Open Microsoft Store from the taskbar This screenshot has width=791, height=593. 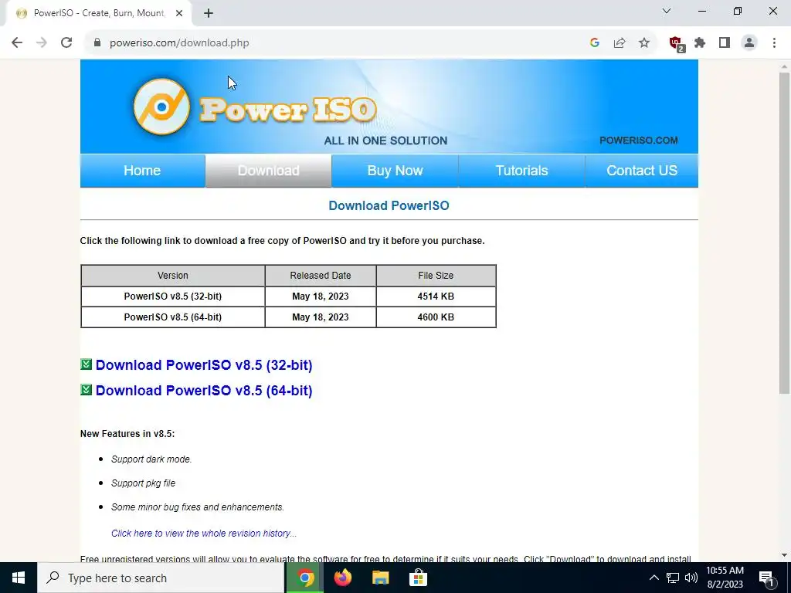pos(418,578)
